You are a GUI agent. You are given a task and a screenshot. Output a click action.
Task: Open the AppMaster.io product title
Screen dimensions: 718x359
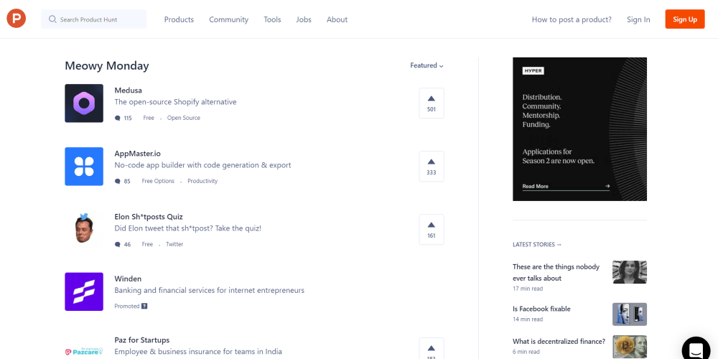(x=137, y=154)
